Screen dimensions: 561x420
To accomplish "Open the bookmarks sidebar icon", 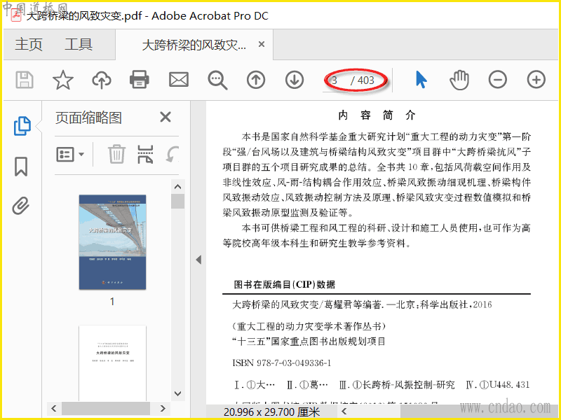I will pos(21,167).
